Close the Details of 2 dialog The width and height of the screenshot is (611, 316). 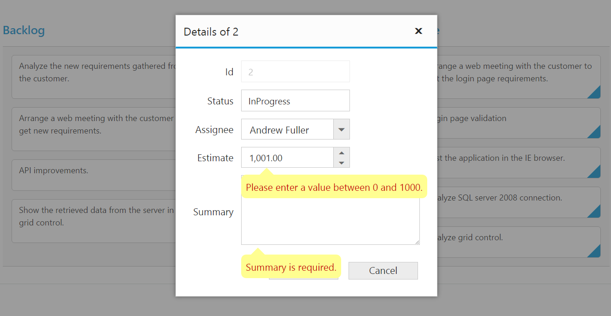pos(418,31)
